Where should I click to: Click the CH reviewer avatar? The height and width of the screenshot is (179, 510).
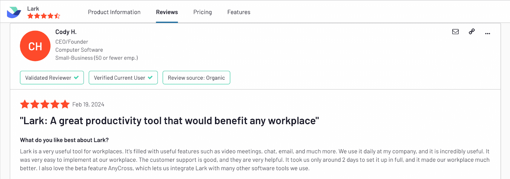point(35,46)
